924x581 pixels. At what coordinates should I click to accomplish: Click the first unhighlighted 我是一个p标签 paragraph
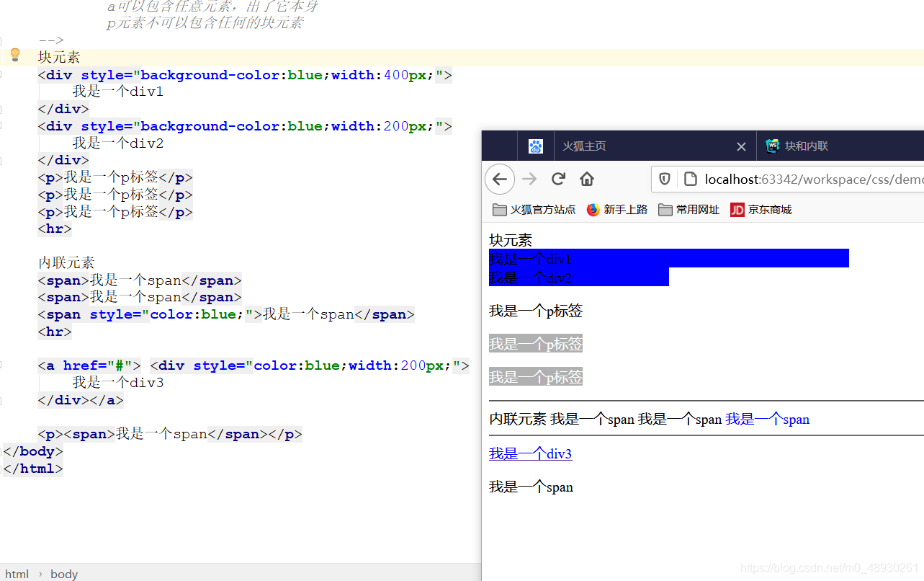(536, 311)
